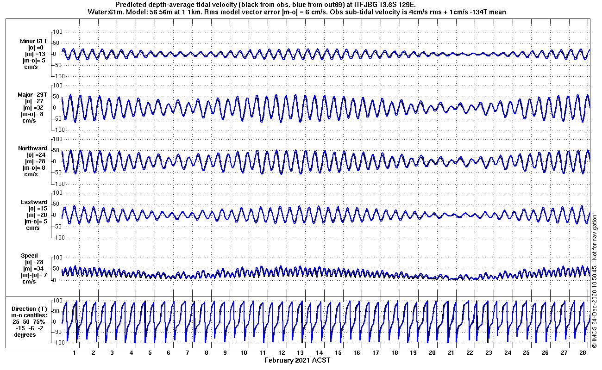Screen dimensions: 602x370
Task: Click day '28' on the date axis
Action: [583, 353]
